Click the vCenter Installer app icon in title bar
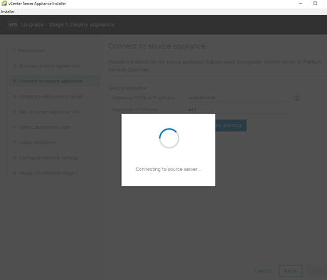This screenshot has height=280, width=327. click(x=4, y=3)
